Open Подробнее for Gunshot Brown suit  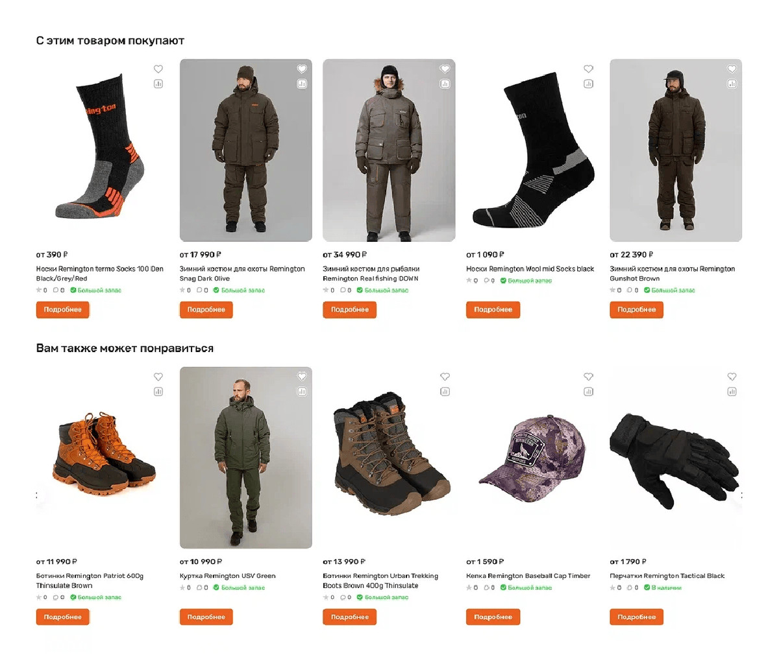[636, 310]
